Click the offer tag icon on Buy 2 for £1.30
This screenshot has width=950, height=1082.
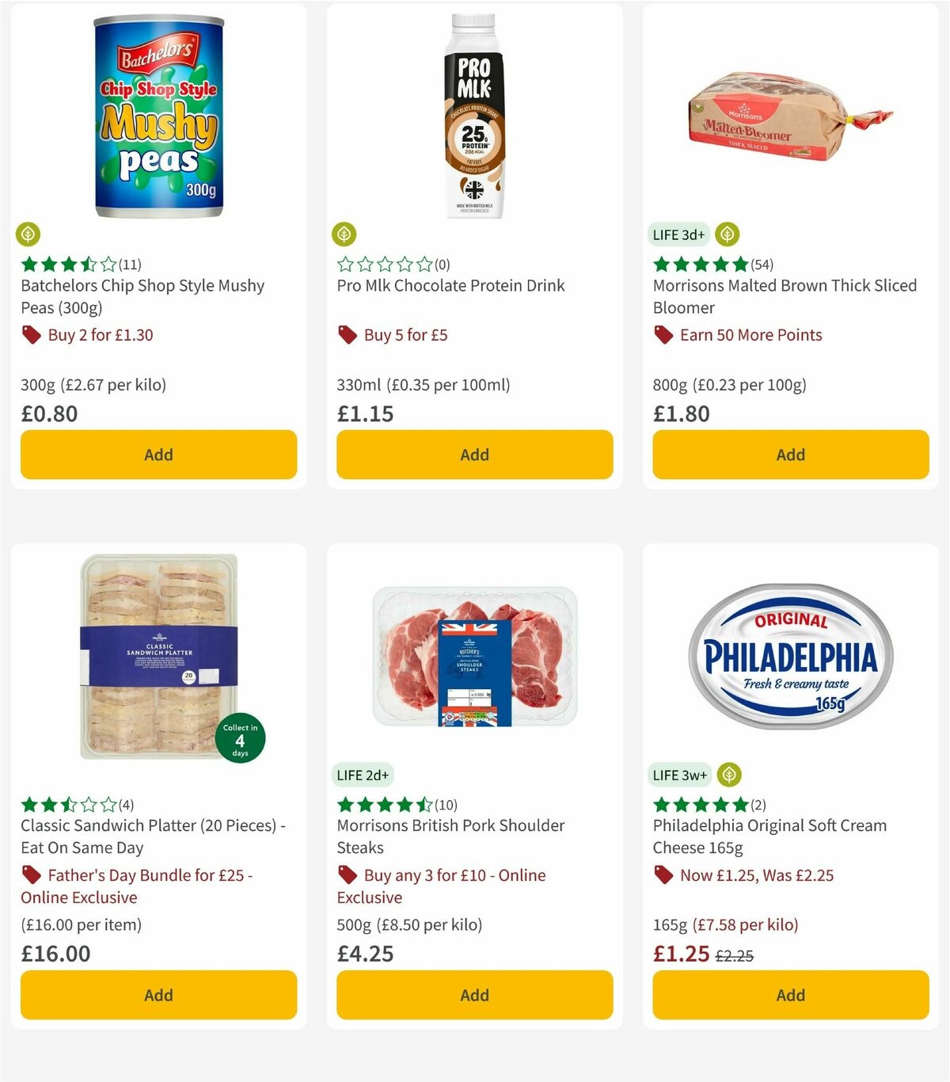[32, 335]
